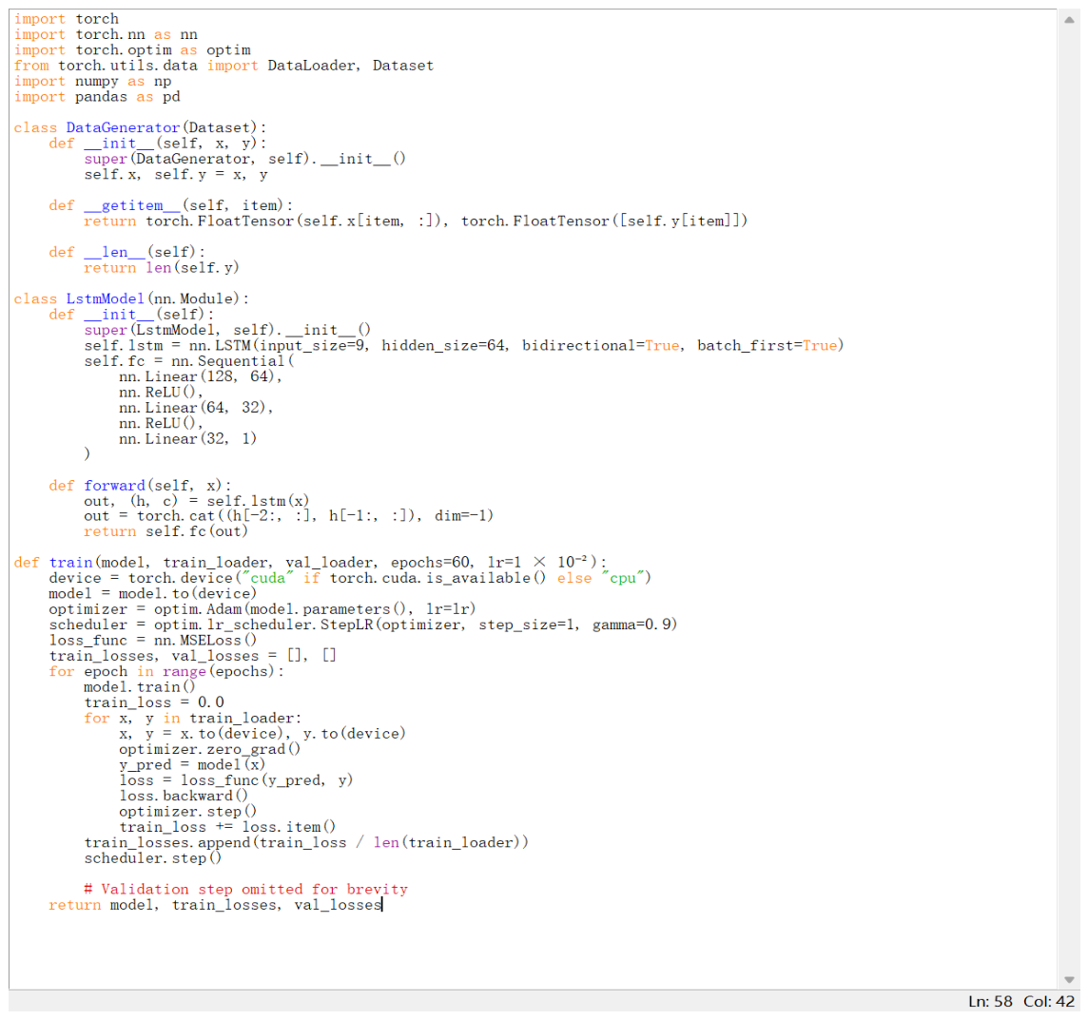Click the 'Ln: 58' status bar indicator
Viewport: 1088px width, 1019px height.
point(990,1002)
